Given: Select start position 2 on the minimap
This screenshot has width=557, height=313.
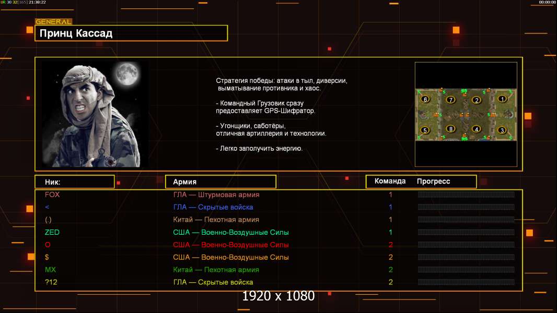Looking at the screenshot, I should point(477,100).
